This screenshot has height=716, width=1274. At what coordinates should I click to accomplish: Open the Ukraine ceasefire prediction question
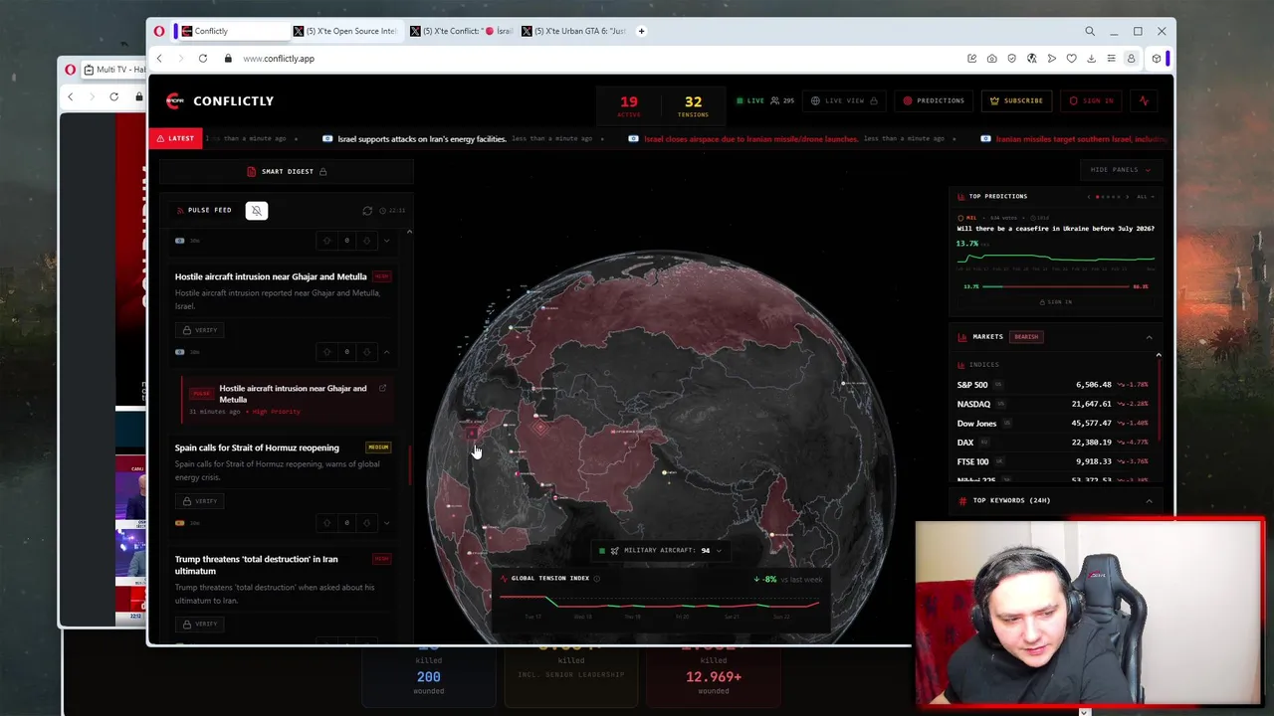click(x=1055, y=229)
